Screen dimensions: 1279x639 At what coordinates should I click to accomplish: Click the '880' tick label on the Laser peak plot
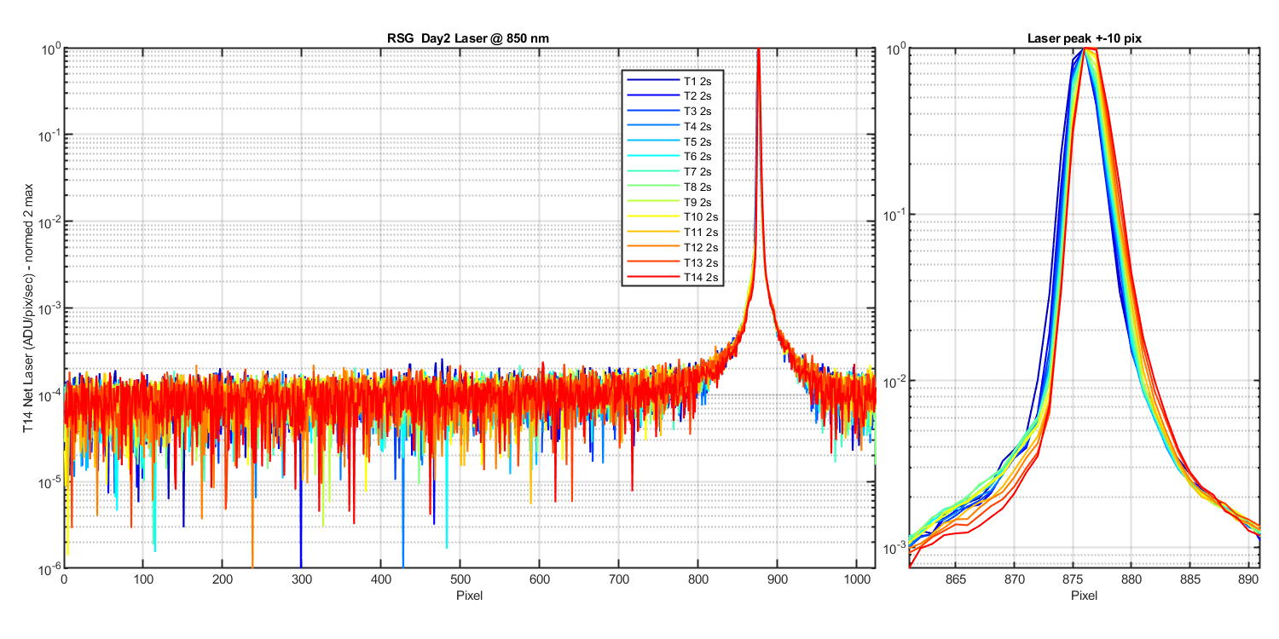1131,579
